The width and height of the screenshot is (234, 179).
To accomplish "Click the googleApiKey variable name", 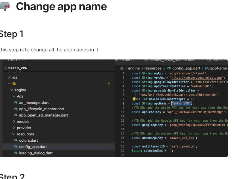I will coord(152,125).
